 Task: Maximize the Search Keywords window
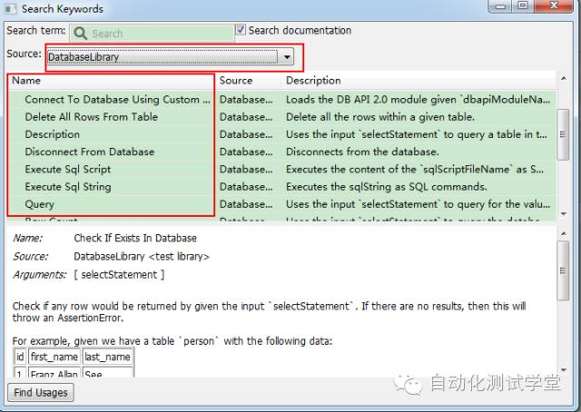tap(523, 6)
